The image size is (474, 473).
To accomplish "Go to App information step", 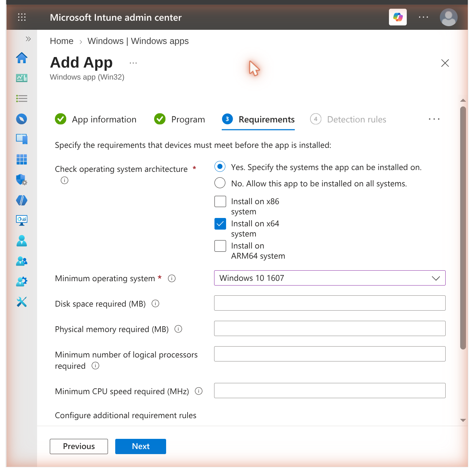I will 96,119.
